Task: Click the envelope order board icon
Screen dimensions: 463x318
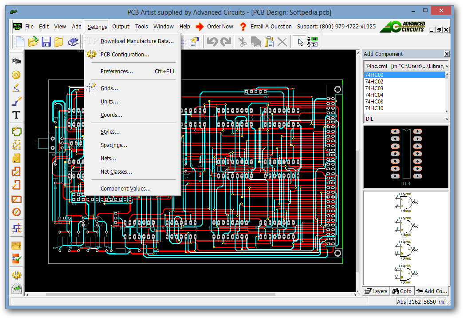Action: point(16,289)
